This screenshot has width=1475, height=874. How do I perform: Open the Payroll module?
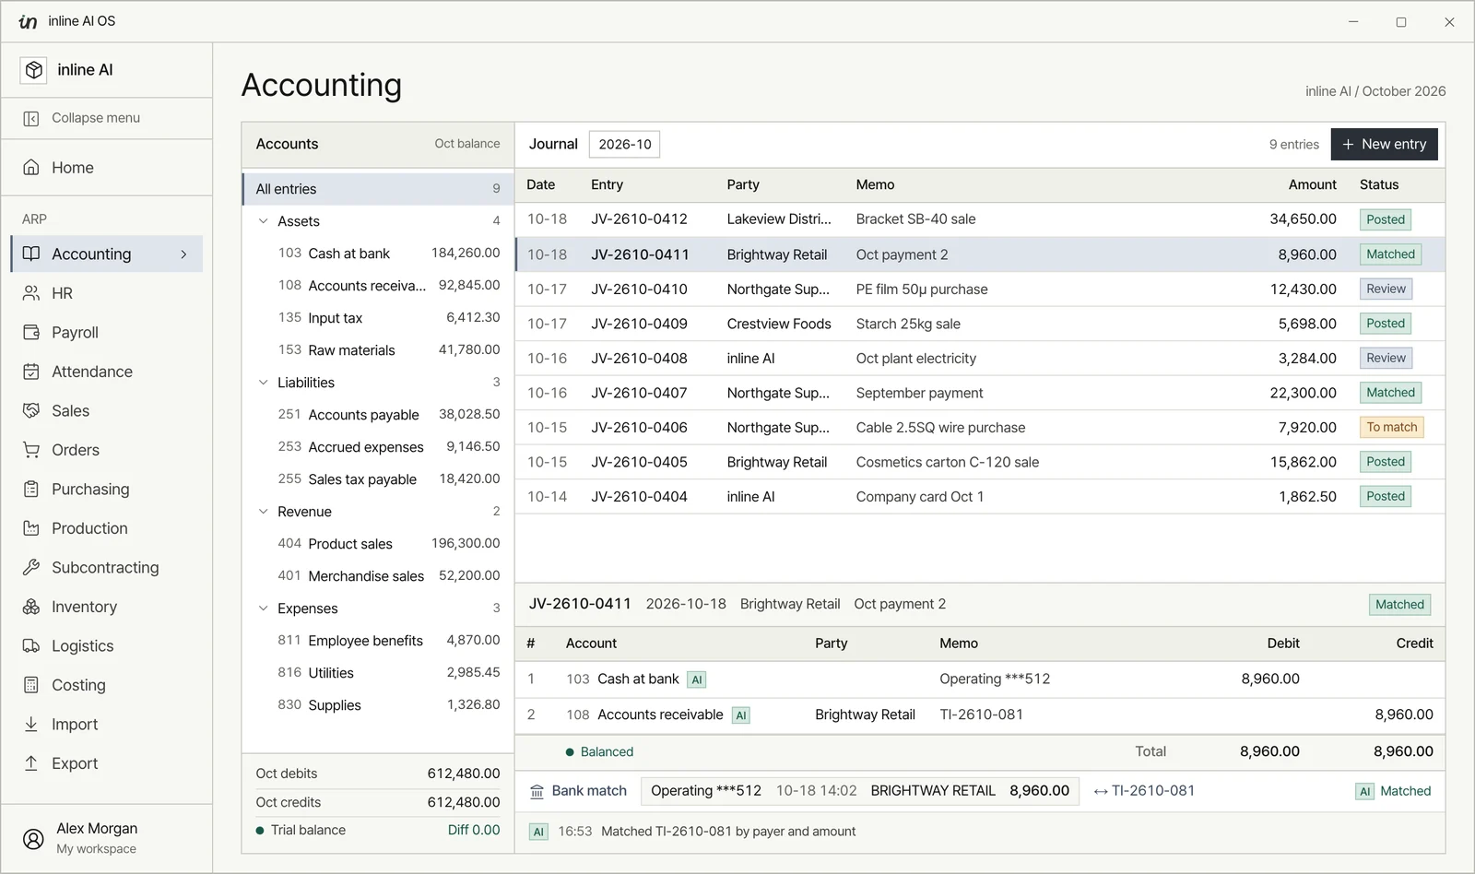[x=107, y=332]
